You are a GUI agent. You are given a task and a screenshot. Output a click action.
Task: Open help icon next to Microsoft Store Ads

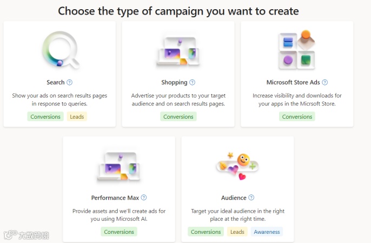(325, 83)
